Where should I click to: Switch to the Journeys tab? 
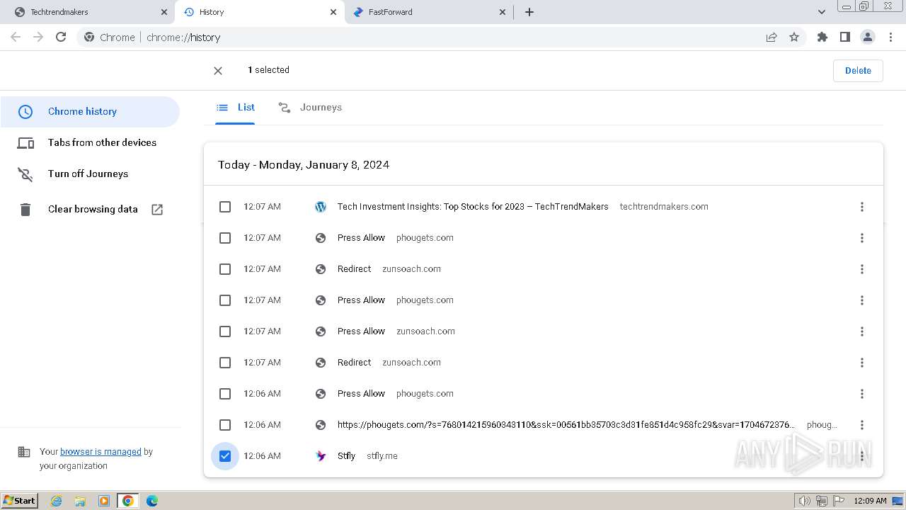pos(310,108)
